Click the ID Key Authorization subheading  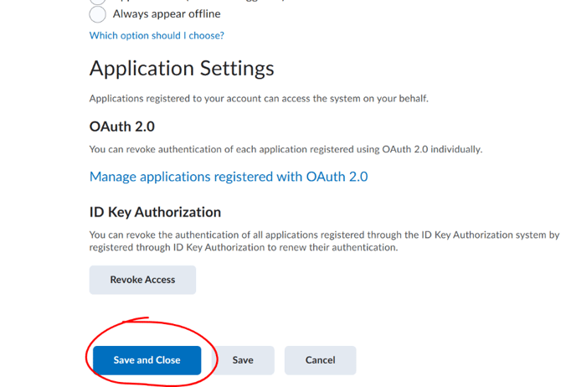(155, 212)
